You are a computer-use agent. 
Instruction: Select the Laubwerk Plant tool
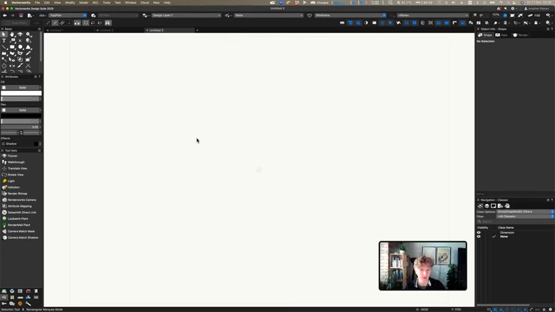point(18,219)
